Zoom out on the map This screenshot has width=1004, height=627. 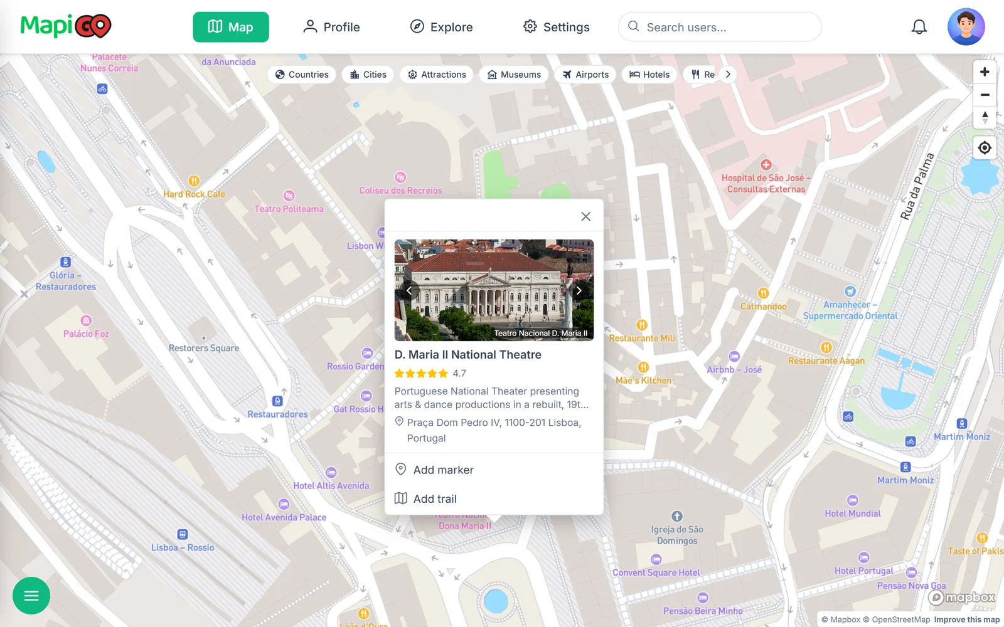coord(985,95)
